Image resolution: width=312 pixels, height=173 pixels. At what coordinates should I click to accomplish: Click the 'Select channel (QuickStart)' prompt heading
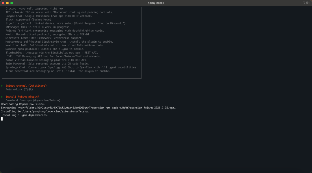point(26,86)
